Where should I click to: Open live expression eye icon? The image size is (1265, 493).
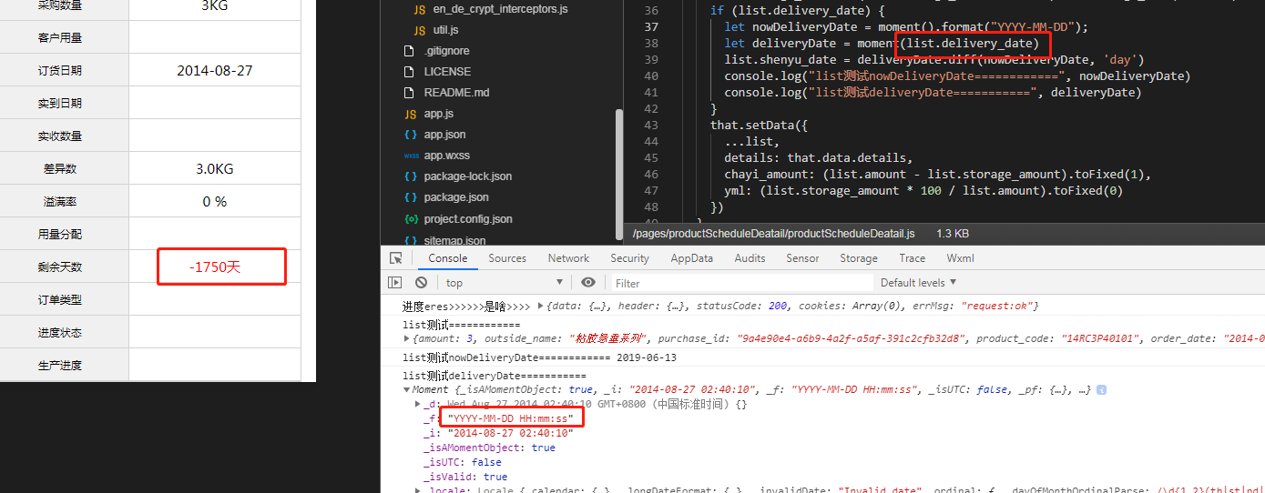point(588,283)
